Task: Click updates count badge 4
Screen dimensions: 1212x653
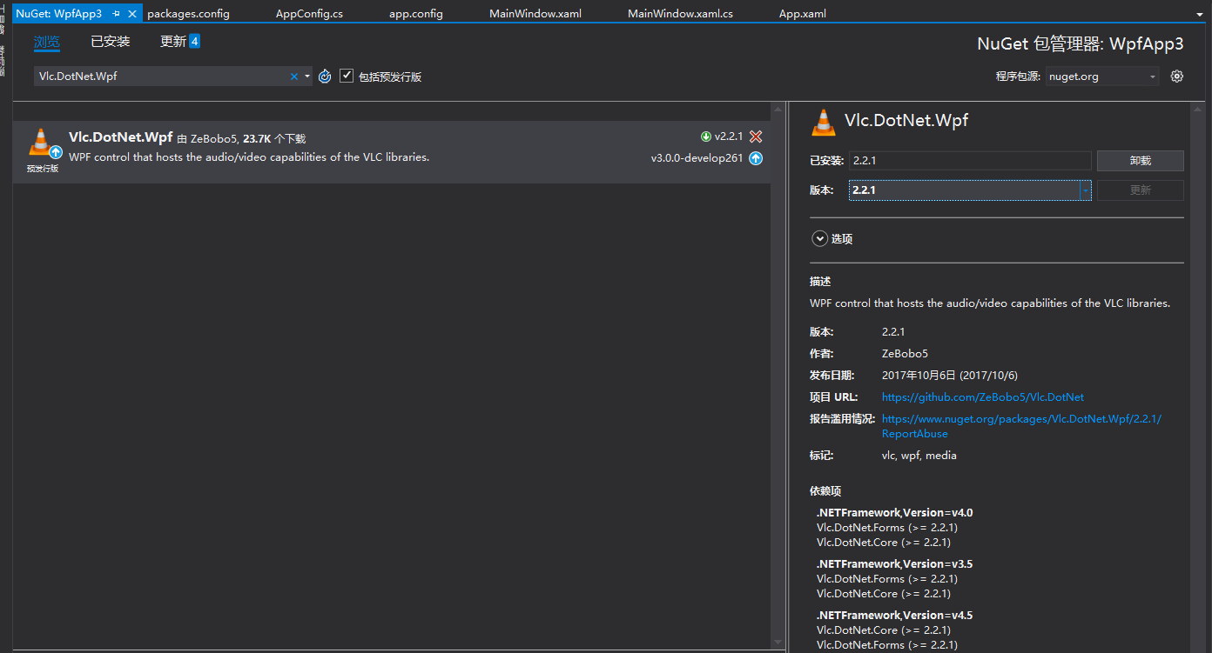Action: 195,41
